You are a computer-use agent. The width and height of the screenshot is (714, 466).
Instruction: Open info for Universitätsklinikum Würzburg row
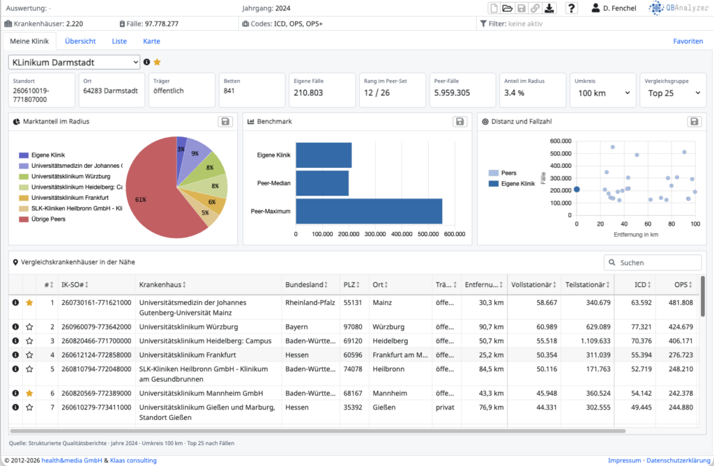pyautogui.click(x=15, y=326)
